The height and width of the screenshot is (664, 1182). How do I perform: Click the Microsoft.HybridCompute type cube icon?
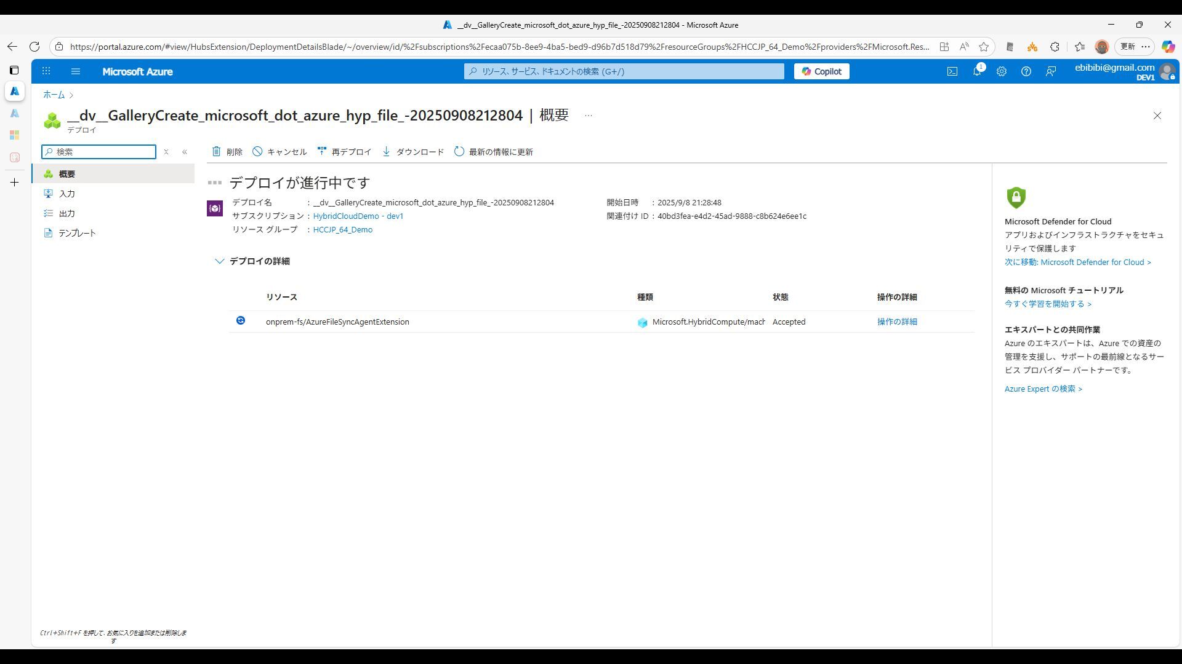(x=643, y=322)
